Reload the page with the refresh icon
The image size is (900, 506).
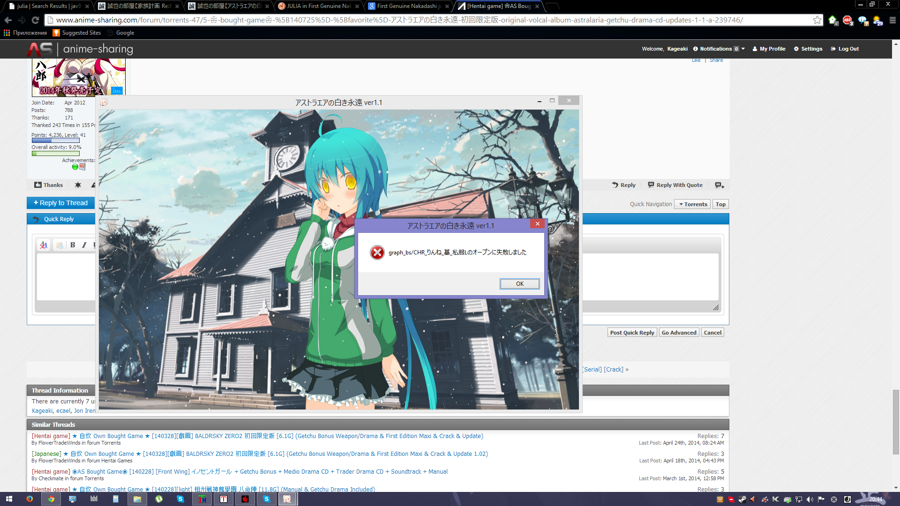[x=35, y=20]
